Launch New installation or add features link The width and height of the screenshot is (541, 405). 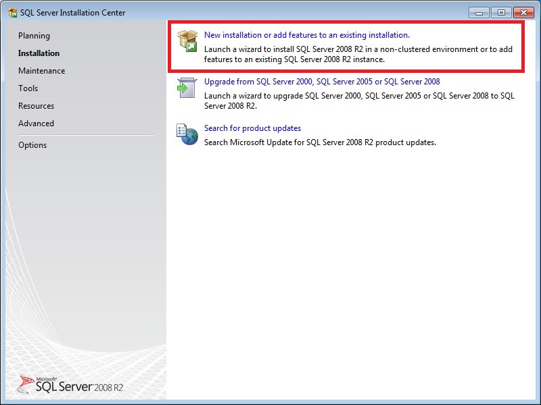[x=306, y=35]
